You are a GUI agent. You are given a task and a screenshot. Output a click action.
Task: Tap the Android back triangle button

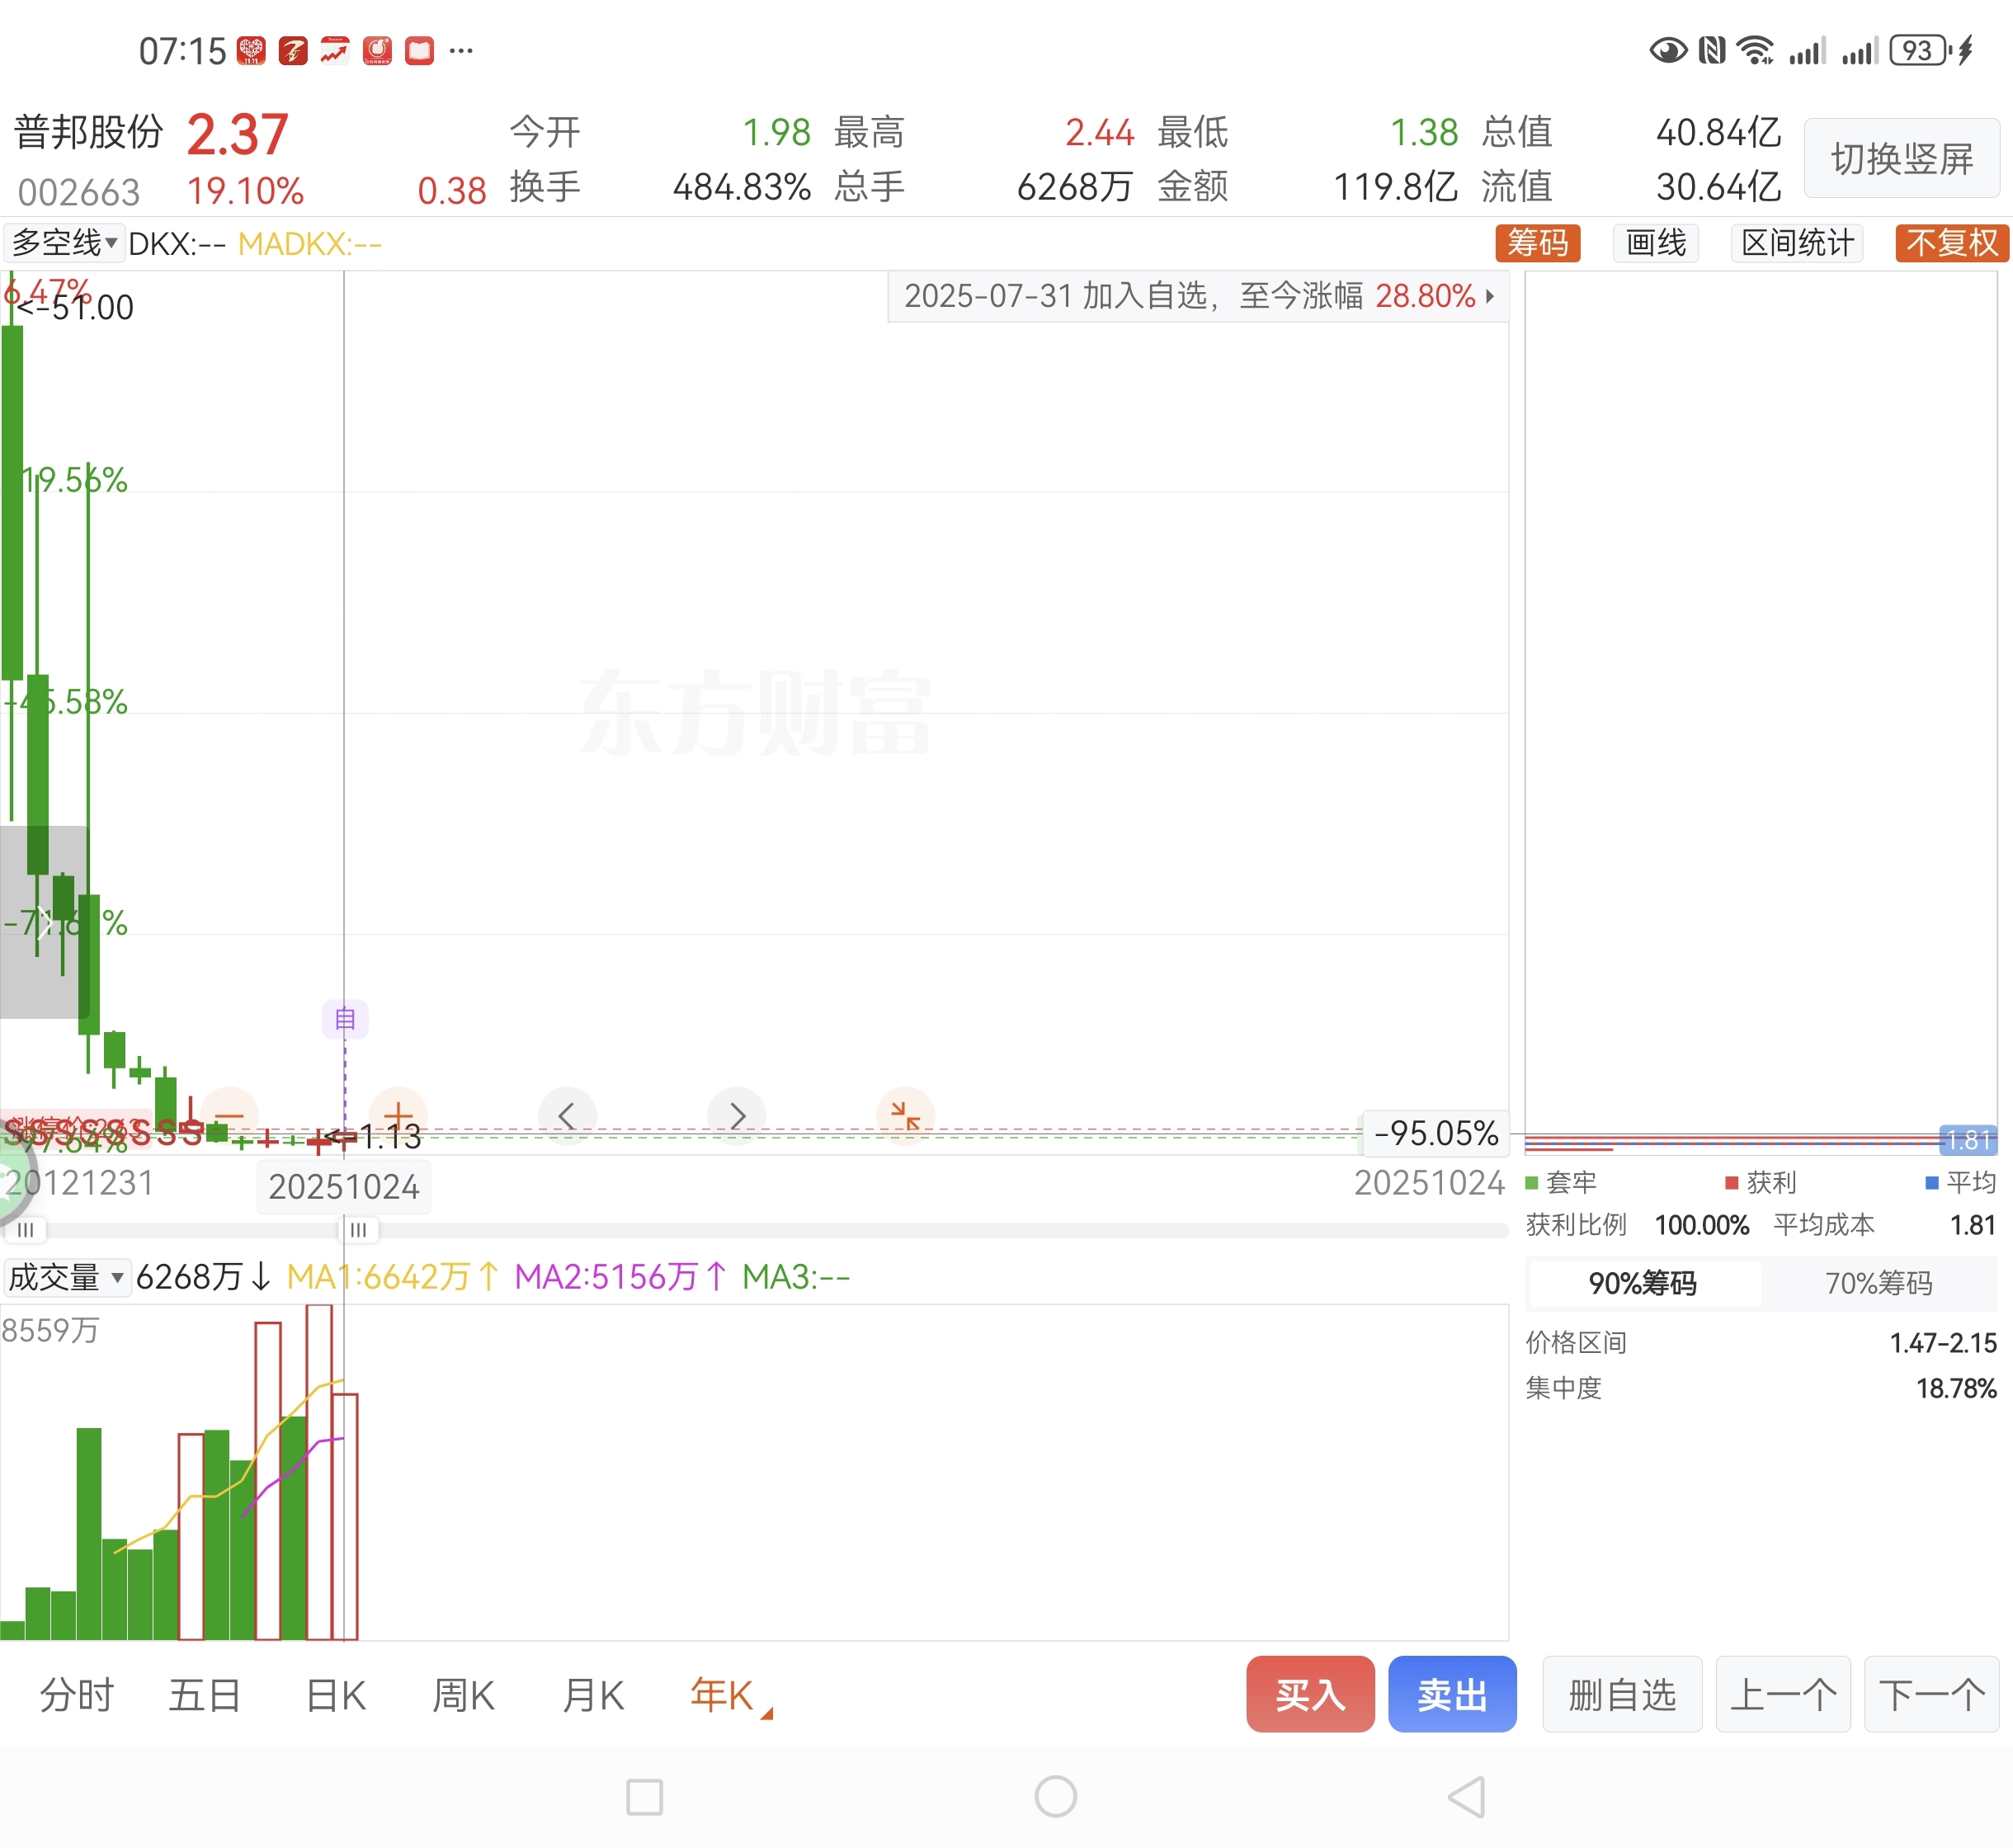pos(1467,1796)
